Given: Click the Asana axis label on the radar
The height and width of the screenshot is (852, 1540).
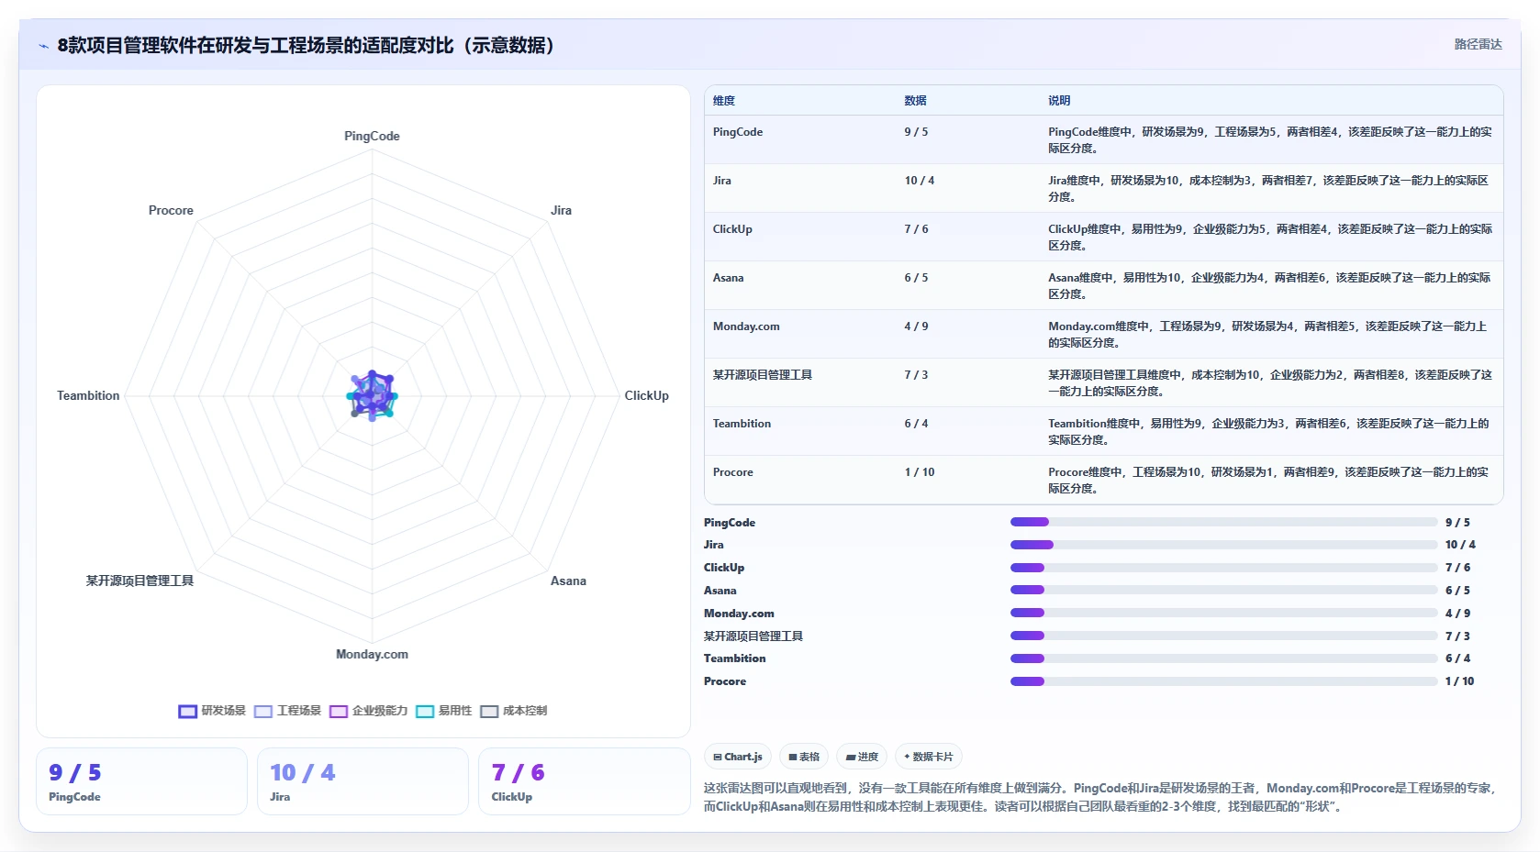Looking at the screenshot, I should [568, 581].
